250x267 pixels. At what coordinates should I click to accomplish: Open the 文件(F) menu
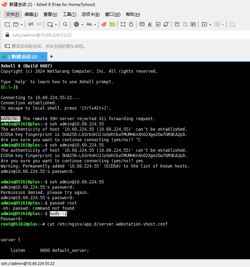pos(13,14)
